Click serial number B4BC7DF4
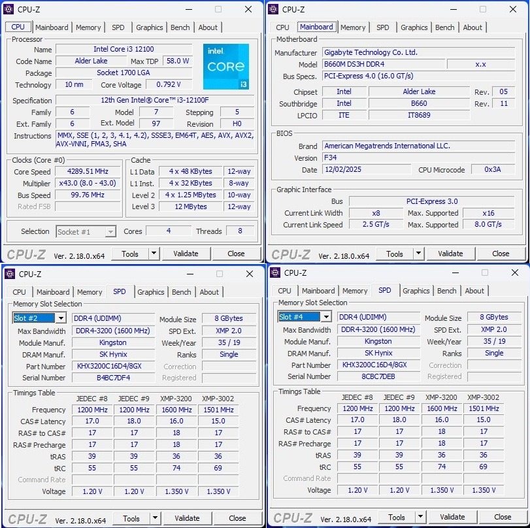 [114, 378]
